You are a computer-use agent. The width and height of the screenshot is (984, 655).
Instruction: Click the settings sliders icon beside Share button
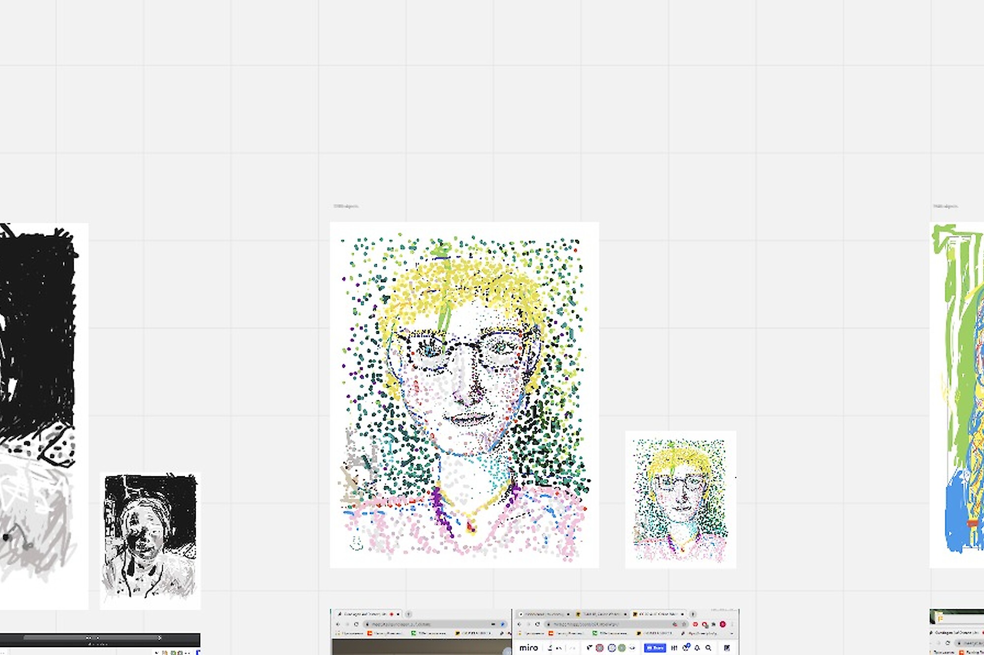click(x=674, y=648)
